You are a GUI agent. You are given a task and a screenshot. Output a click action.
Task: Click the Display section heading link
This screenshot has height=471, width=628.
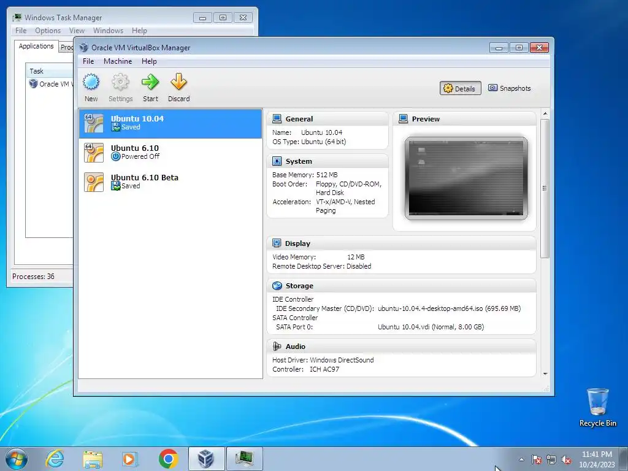click(x=297, y=243)
